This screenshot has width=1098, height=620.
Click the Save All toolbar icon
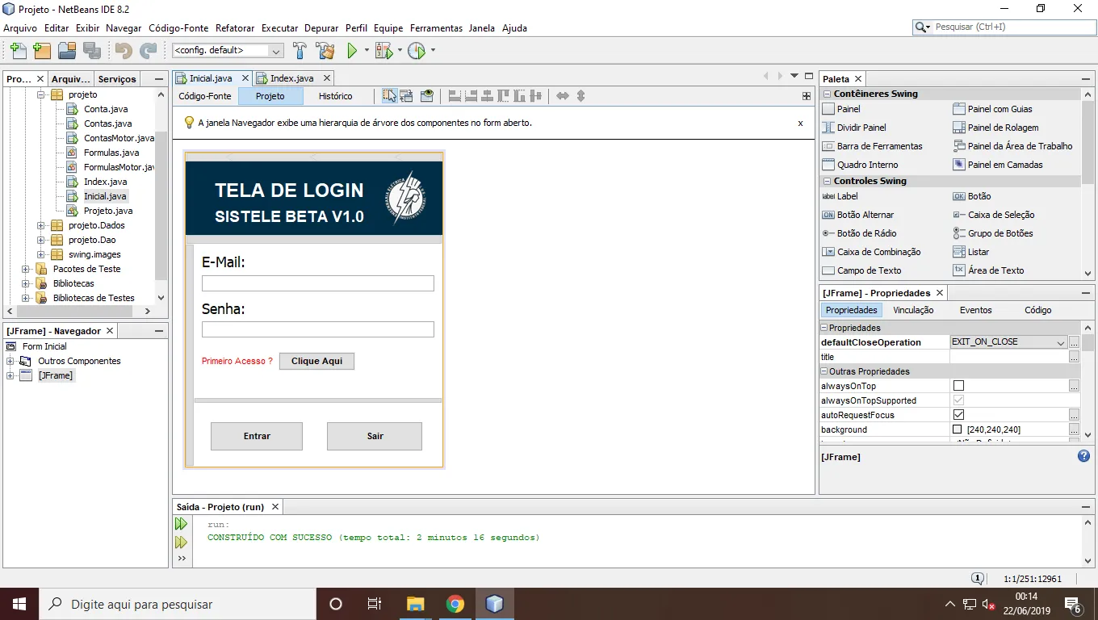92,51
